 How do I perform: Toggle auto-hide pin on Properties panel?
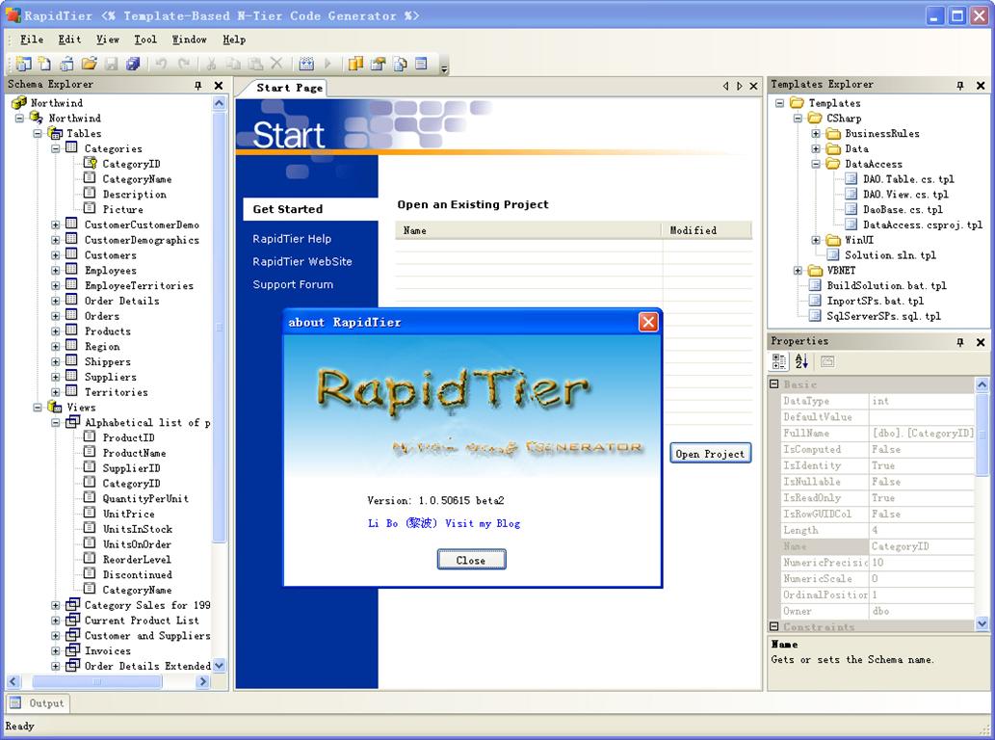click(960, 342)
